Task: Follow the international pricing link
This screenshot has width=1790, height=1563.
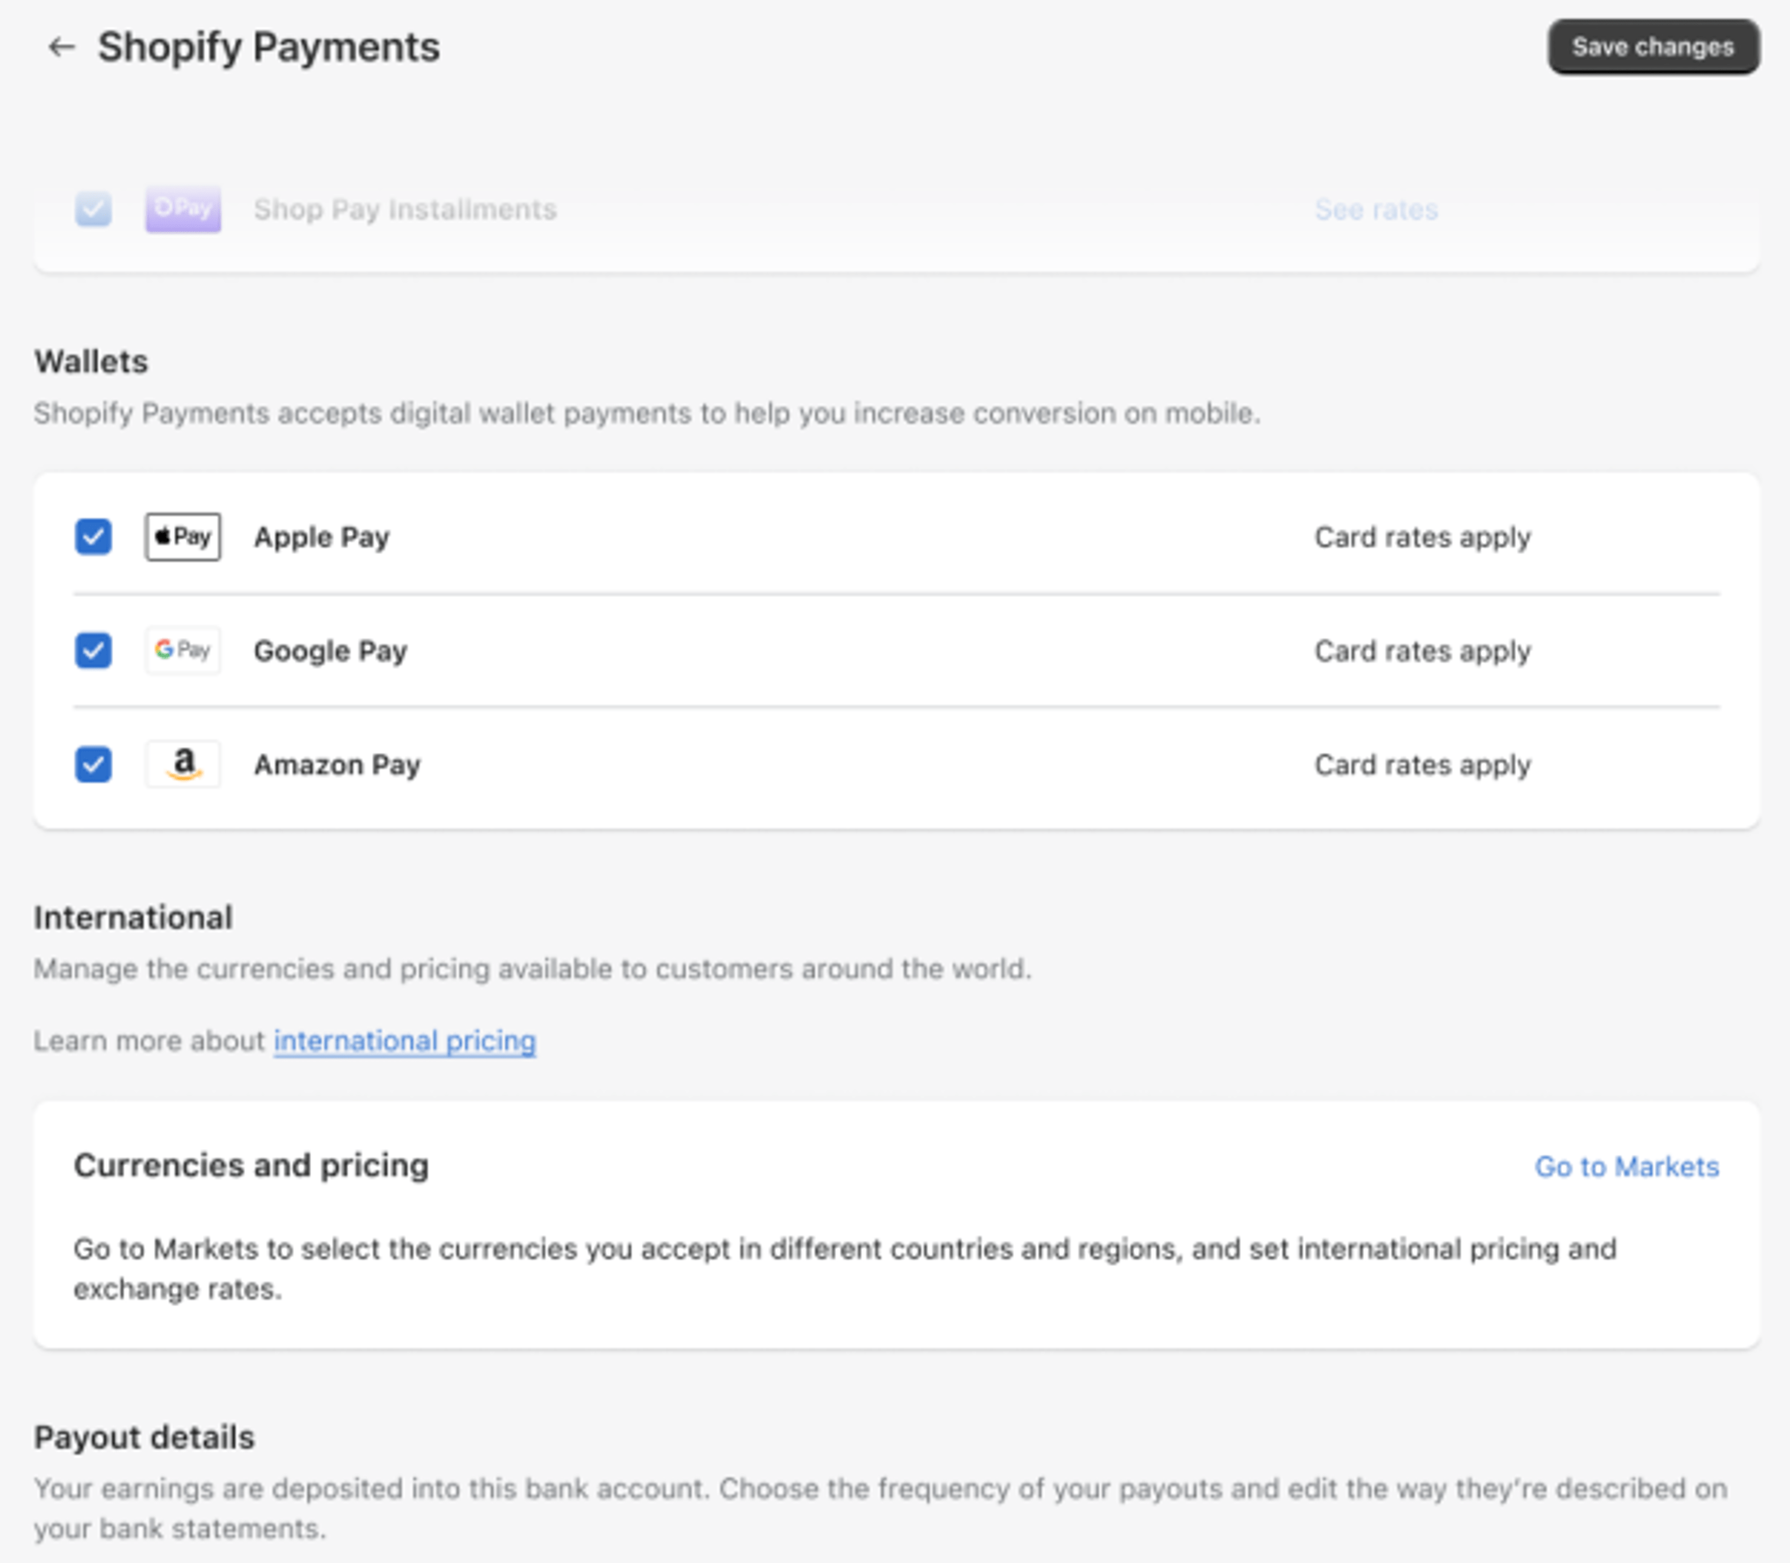Action: point(404,1040)
